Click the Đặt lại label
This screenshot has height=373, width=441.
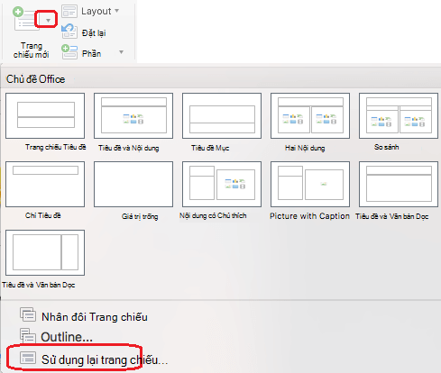pos(94,32)
